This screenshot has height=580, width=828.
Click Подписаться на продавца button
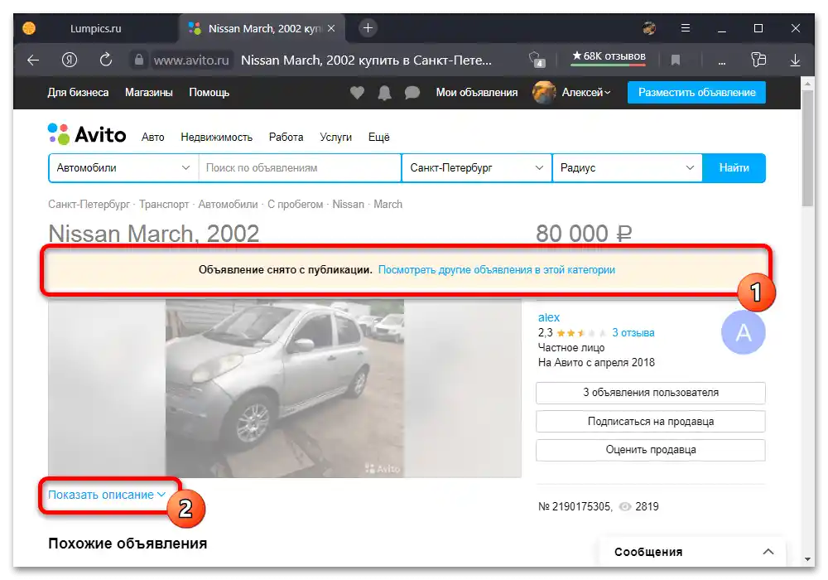[651, 422]
